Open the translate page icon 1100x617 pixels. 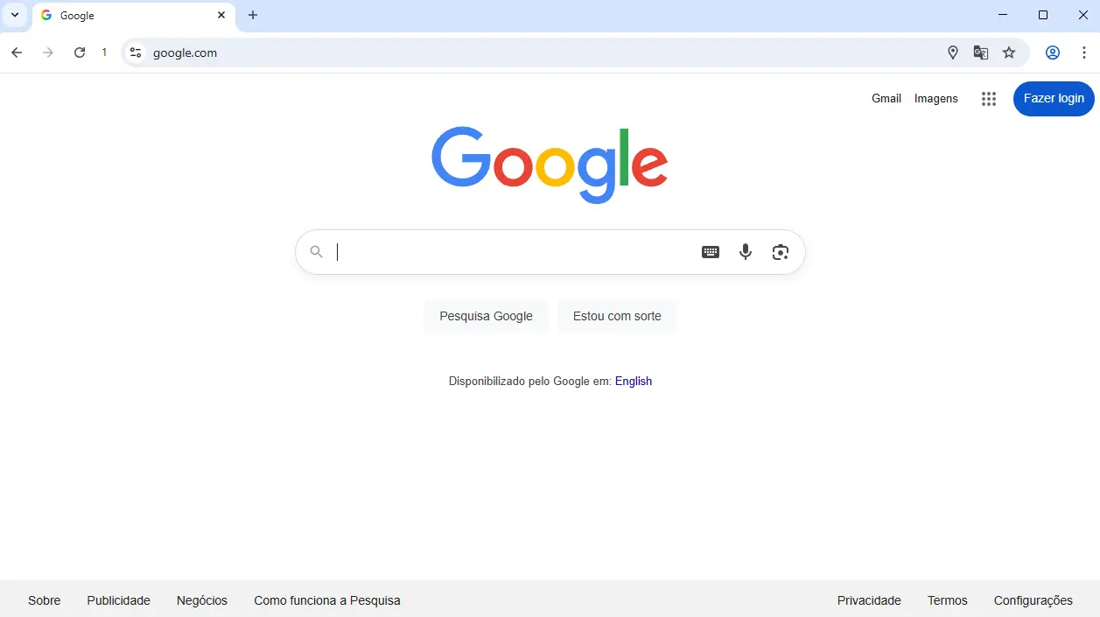981,53
